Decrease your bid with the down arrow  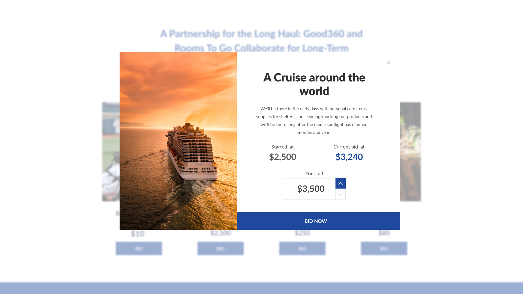340,194
